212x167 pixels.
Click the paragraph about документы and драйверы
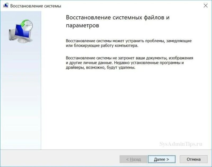[129, 63]
